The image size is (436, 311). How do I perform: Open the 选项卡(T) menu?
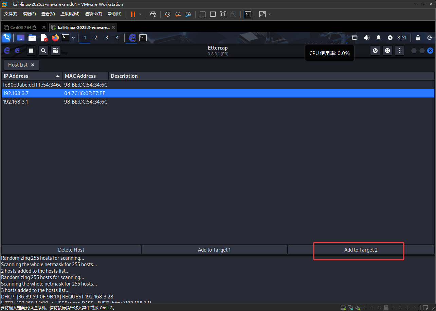tap(93, 14)
